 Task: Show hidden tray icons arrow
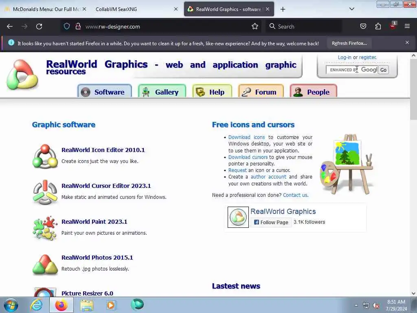[x=356, y=306]
